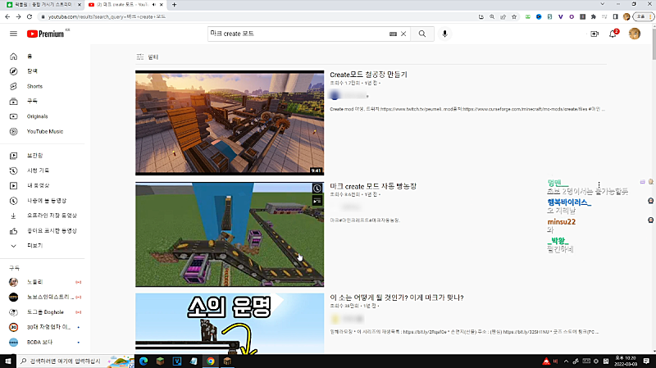
Task: Open the second video's three-dot menu
Action: point(599,185)
